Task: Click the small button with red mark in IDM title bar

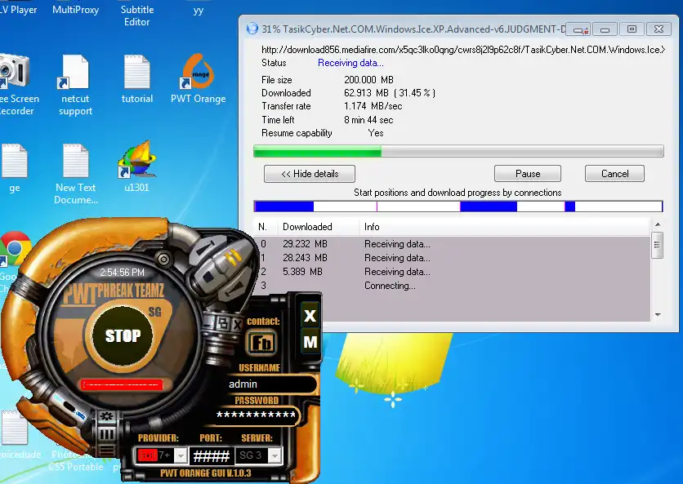Action: coord(579,29)
